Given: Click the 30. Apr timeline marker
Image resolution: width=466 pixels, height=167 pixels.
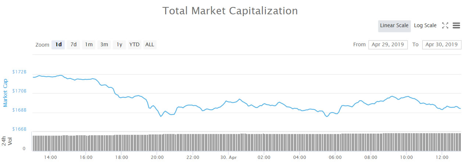Looking at the screenshot, I should point(228,157).
